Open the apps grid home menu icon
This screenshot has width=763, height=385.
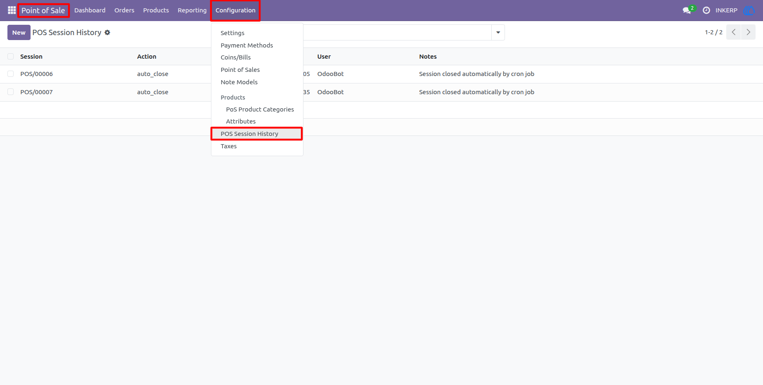pos(12,10)
